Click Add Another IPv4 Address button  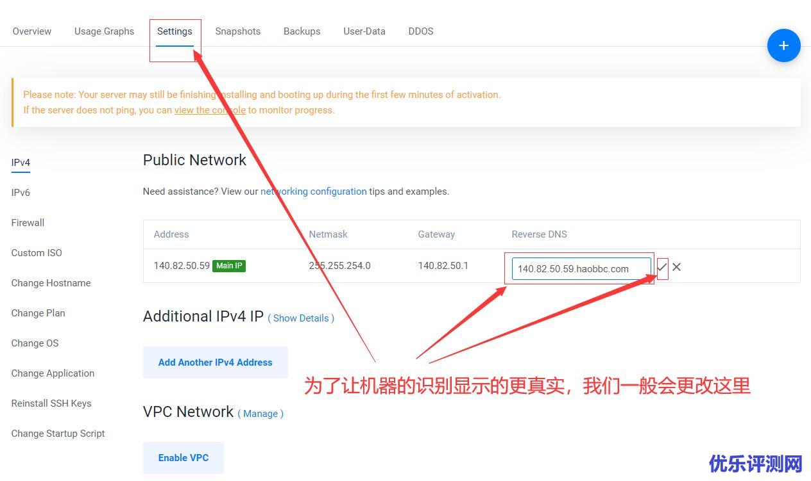[x=216, y=363]
